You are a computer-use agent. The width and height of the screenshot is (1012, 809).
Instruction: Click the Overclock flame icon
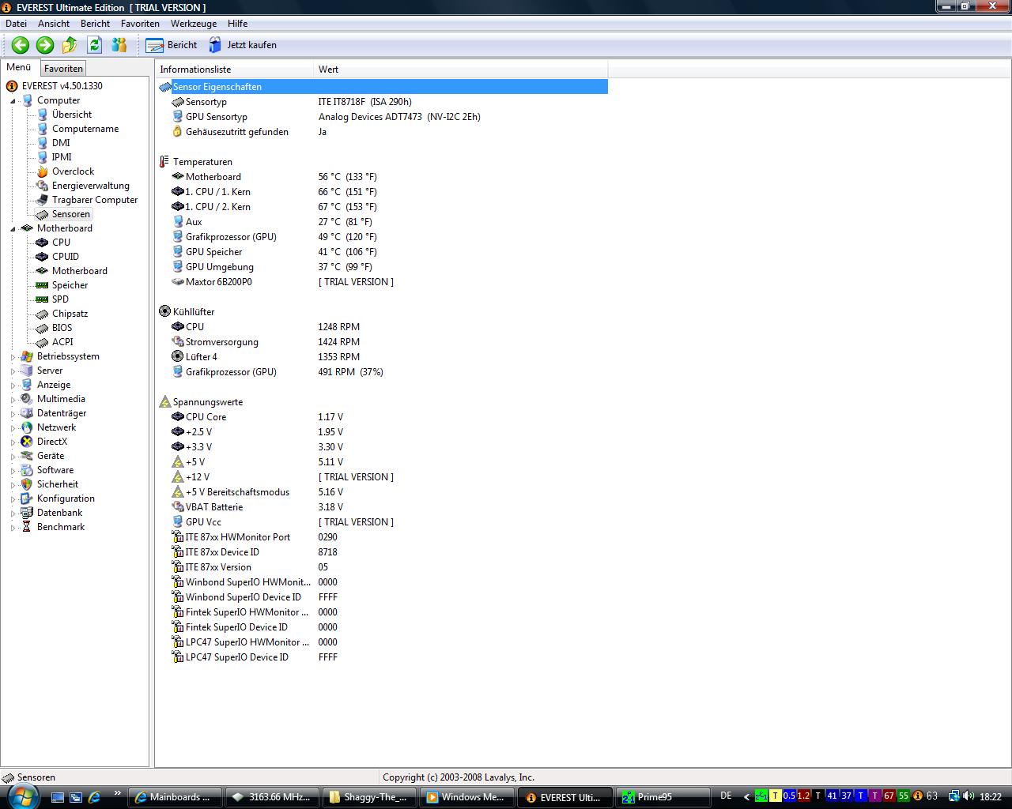tap(42, 171)
